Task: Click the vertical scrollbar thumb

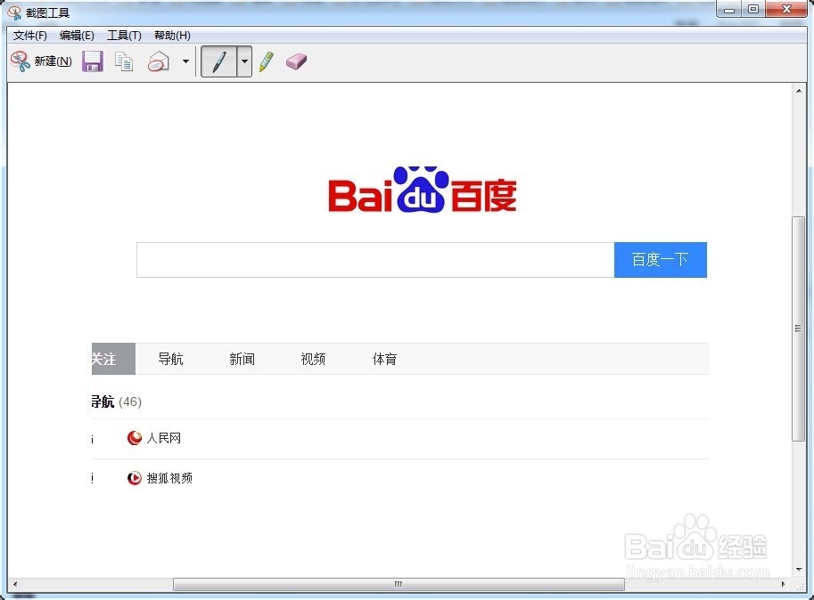Action: coord(798,328)
